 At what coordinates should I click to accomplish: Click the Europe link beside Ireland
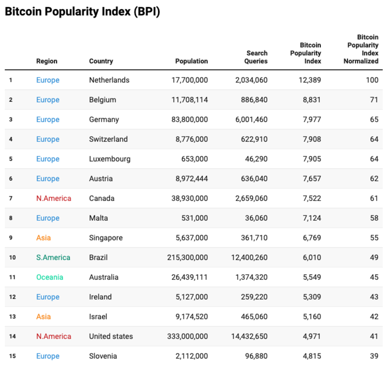click(x=48, y=297)
